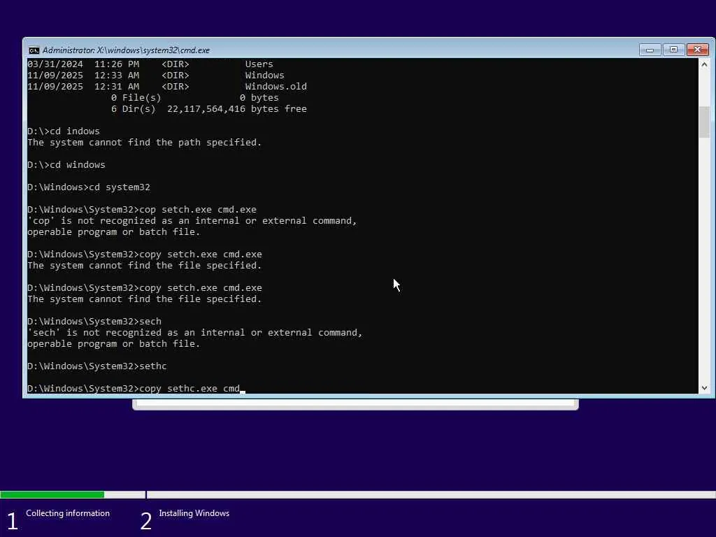Click the 'Users' directory entry

259,64
